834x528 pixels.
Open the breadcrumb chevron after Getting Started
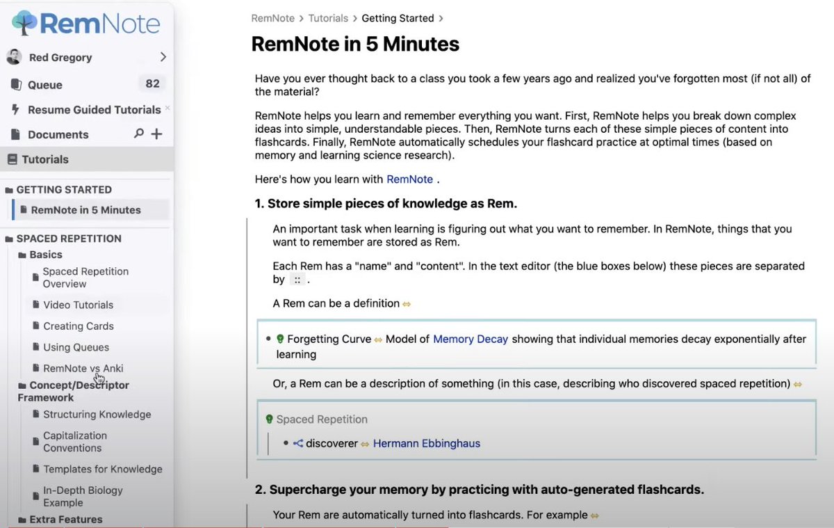(440, 18)
